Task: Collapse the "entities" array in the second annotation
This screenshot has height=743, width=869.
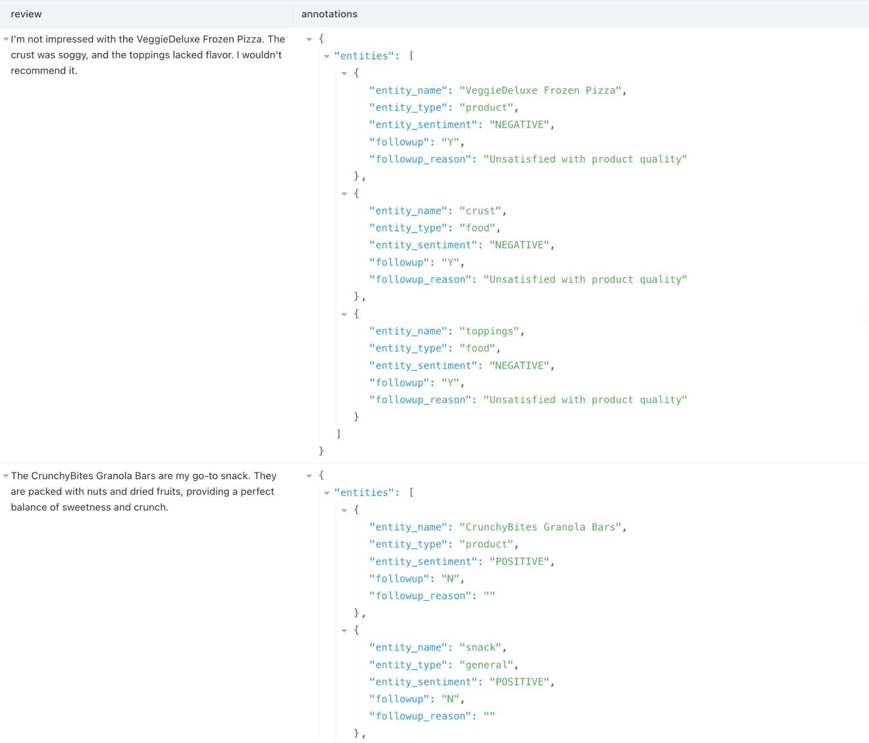Action: (326, 492)
